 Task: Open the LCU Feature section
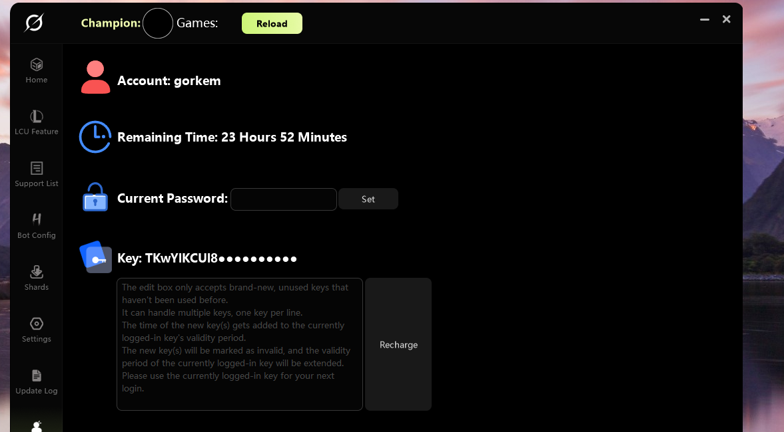pos(37,122)
